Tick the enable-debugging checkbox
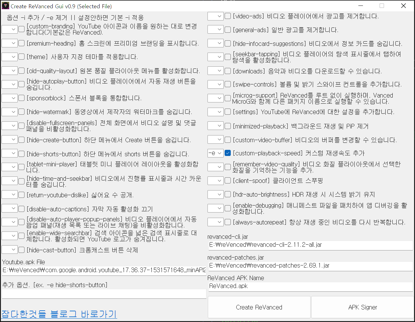 (228, 208)
